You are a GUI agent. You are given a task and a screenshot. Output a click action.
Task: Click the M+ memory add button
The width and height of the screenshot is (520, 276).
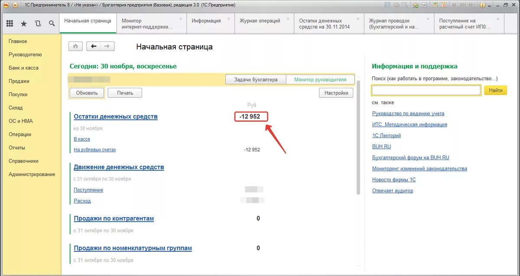click(463, 5)
